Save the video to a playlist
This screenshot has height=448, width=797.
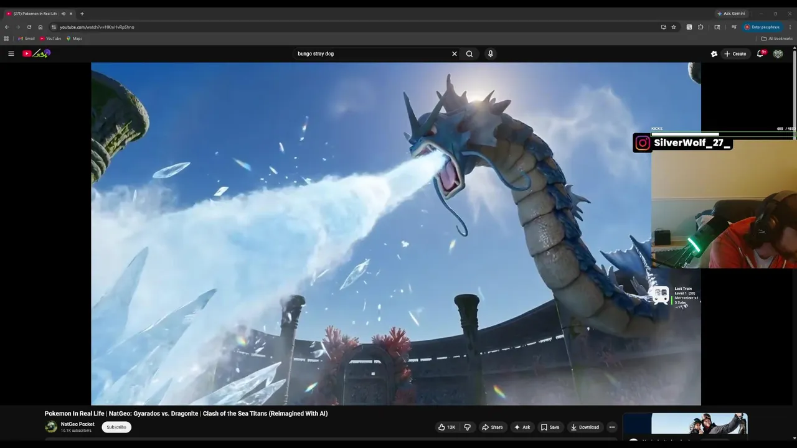550,427
